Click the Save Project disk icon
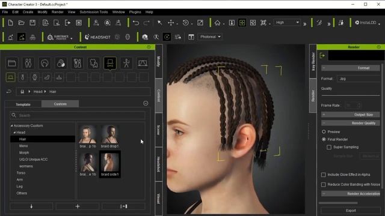 32,23
